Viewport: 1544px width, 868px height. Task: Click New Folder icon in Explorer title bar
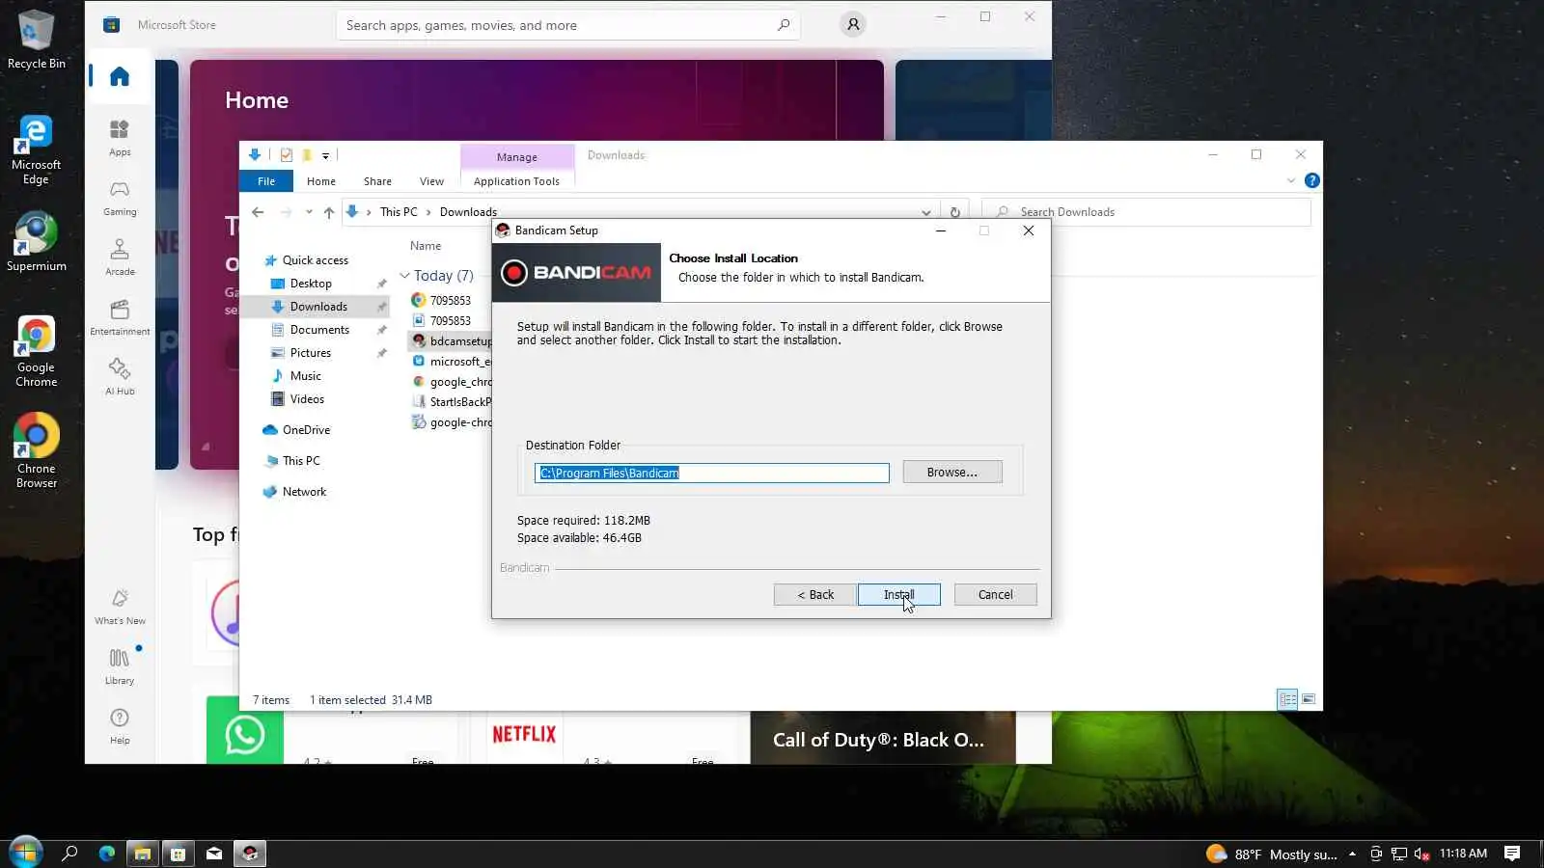point(307,154)
